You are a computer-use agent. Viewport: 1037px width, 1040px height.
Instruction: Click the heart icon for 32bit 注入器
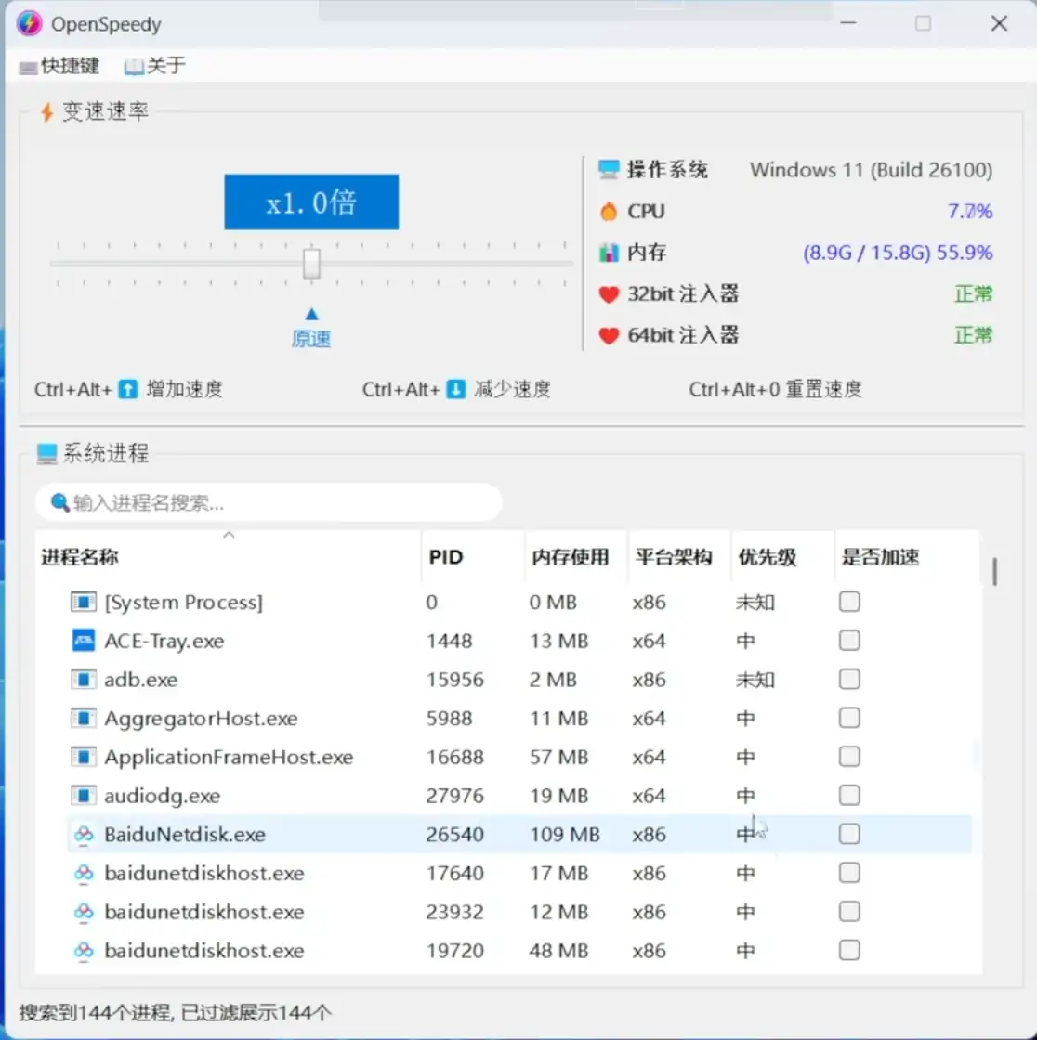(610, 293)
